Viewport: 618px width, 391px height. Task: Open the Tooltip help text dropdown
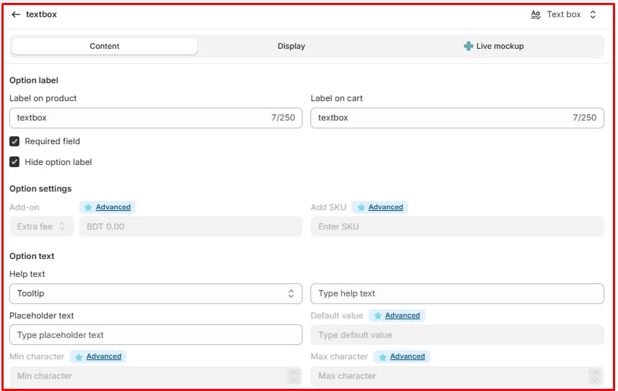pos(156,294)
